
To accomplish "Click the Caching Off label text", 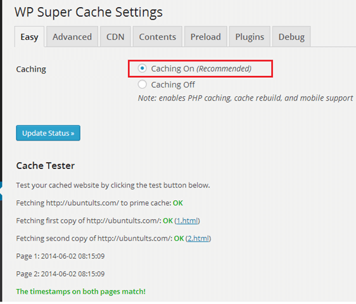I will (x=173, y=85).
